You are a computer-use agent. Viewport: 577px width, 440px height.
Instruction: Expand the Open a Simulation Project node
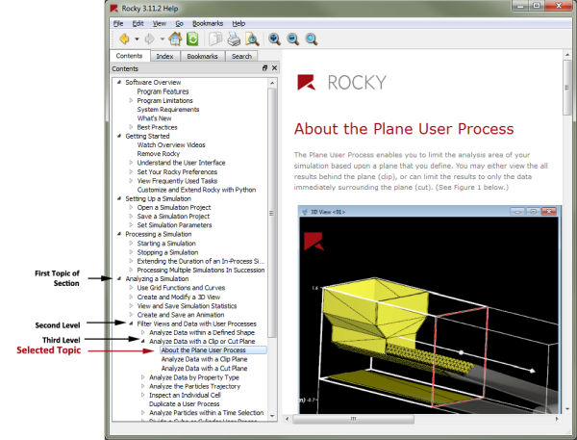(x=132, y=208)
